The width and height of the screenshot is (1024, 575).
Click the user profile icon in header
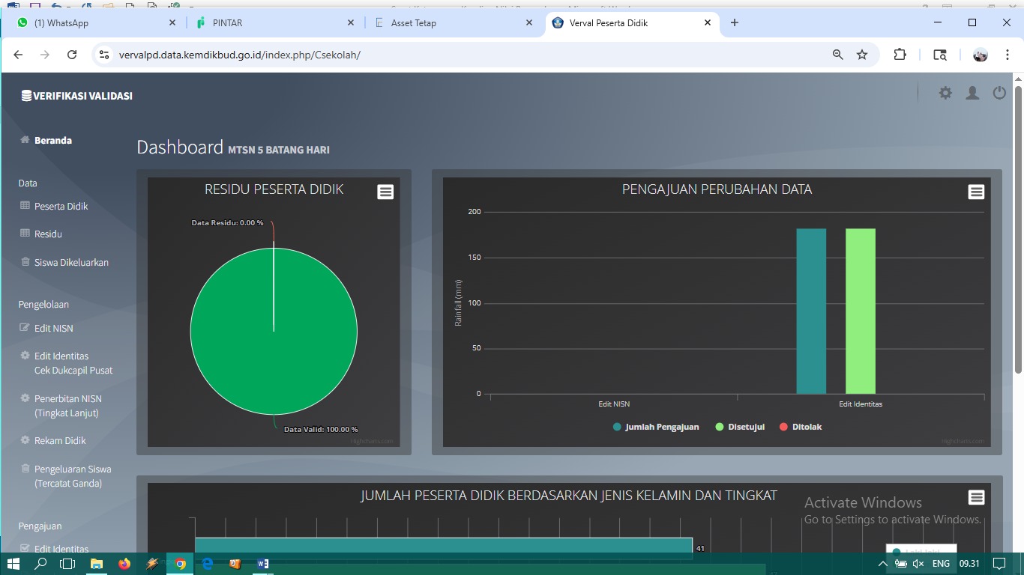coord(972,93)
